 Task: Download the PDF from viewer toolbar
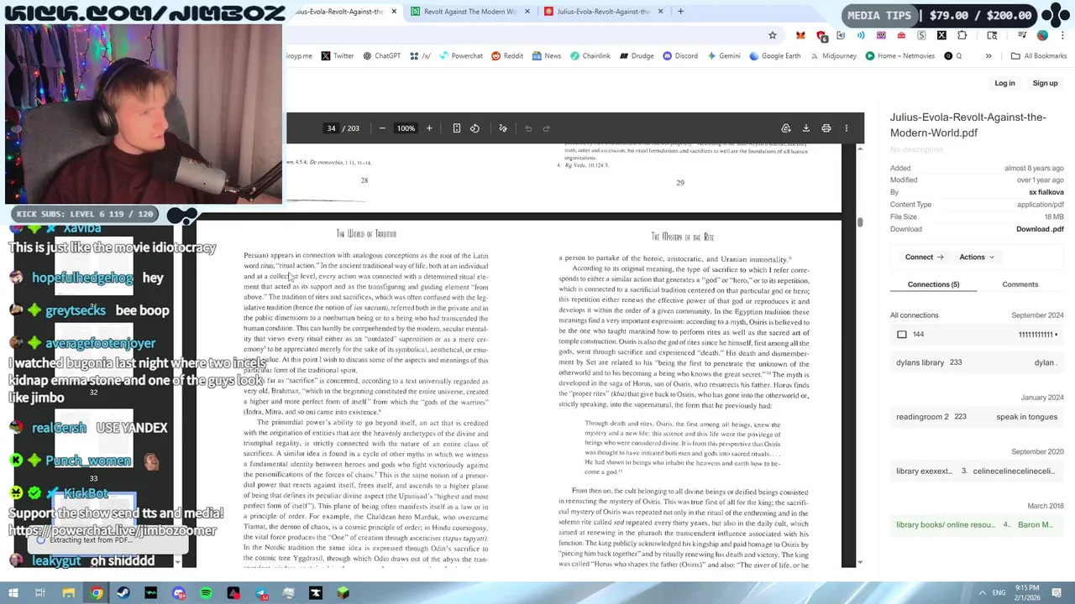point(806,128)
